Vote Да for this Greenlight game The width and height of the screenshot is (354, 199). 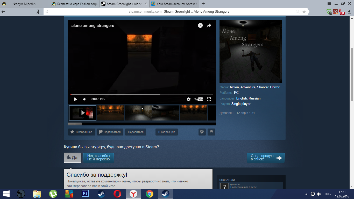tap(73, 158)
